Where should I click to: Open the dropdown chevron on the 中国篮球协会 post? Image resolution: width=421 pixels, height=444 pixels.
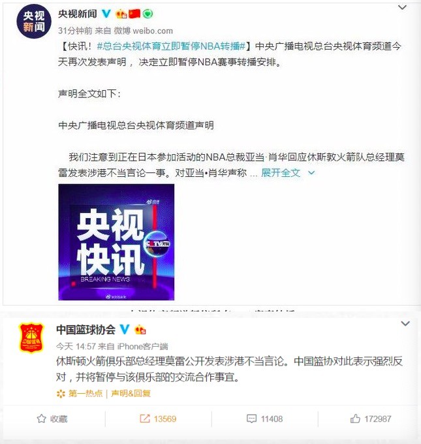[x=405, y=324]
